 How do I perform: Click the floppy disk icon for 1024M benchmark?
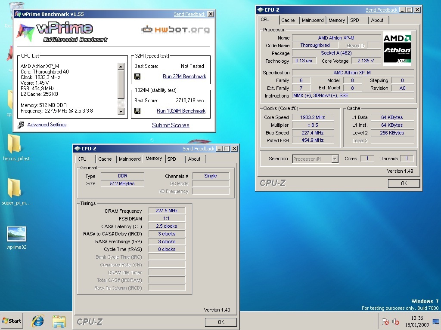(137, 111)
